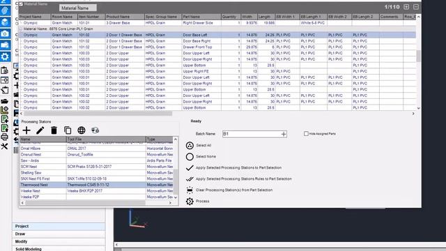The height and width of the screenshot is (251, 446).
Task: Click the printer icon in left toolbar
Action: [x=5, y=137]
